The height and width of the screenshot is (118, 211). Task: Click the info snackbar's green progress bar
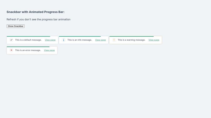(80, 36)
